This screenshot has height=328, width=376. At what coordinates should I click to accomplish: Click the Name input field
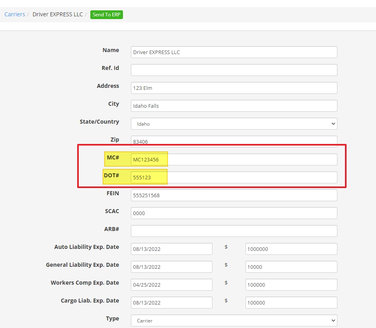pos(234,52)
